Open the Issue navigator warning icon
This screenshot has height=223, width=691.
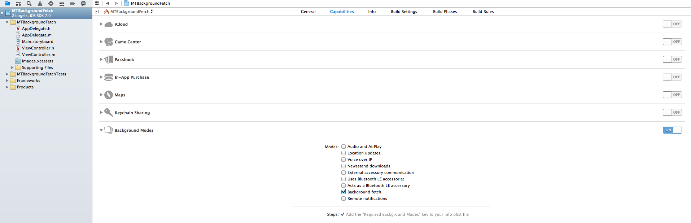(40, 4)
